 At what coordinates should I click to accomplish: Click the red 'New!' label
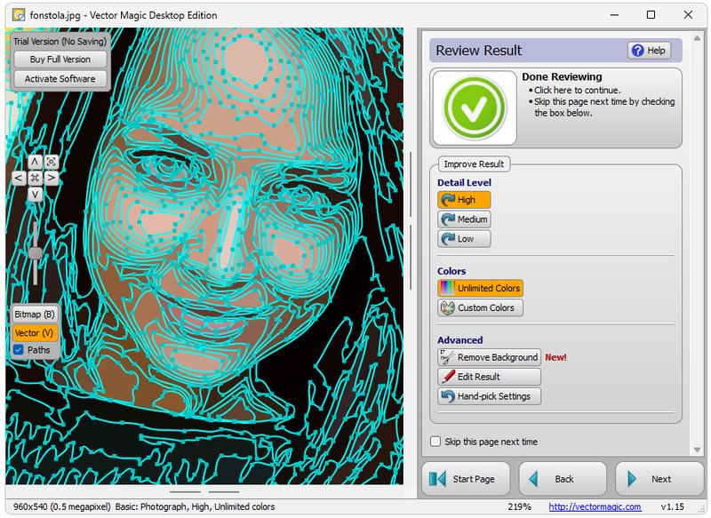point(555,357)
